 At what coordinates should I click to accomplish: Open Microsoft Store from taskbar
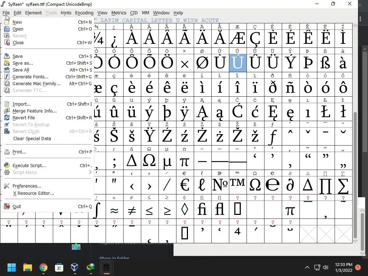click(59, 267)
